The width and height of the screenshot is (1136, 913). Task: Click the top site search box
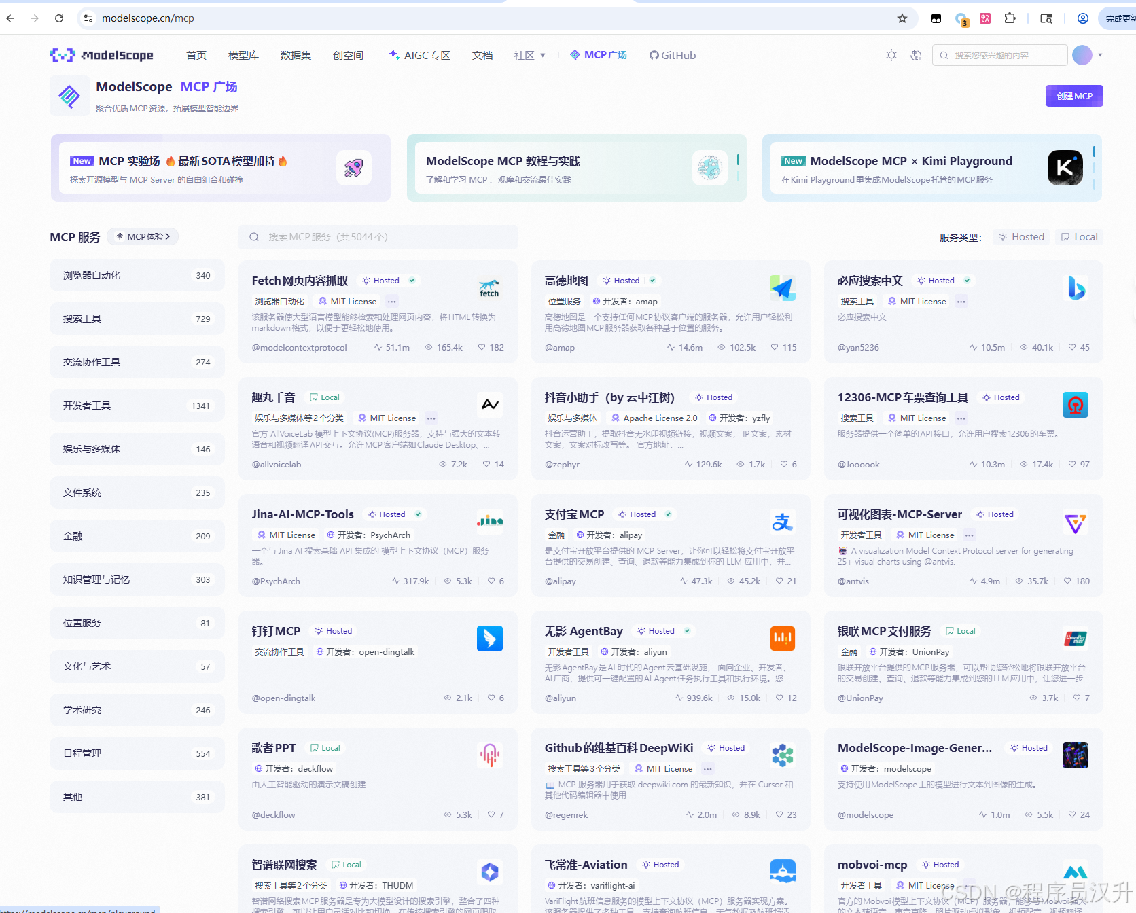(x=999, y=55)
